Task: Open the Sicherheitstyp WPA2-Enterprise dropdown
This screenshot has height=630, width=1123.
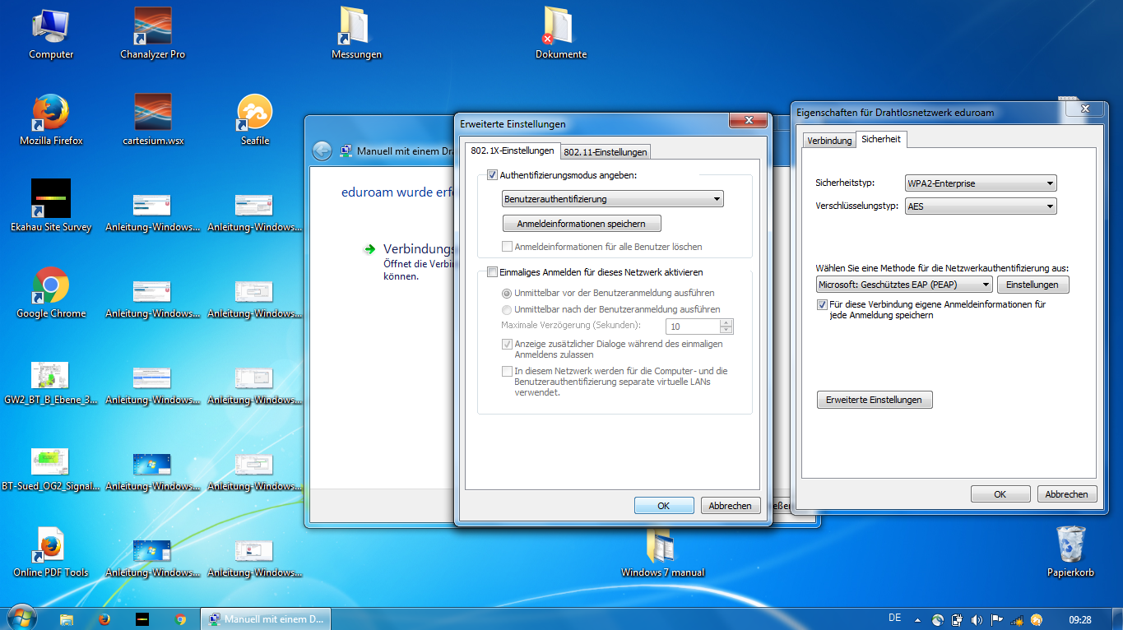Action: tap(980, 183)
